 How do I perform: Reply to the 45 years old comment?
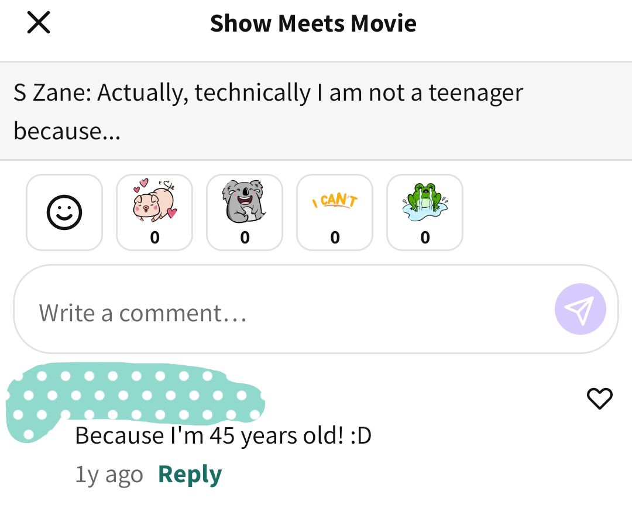click(x=190, y=474)
